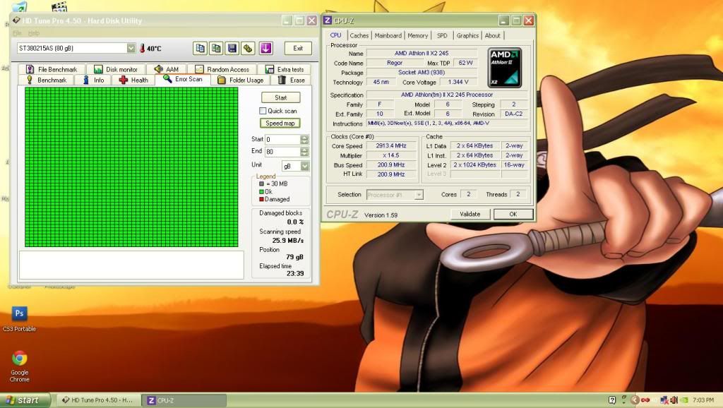Expand hidden tray icons with arrow
723x408 pixels.
click(635, 400)
